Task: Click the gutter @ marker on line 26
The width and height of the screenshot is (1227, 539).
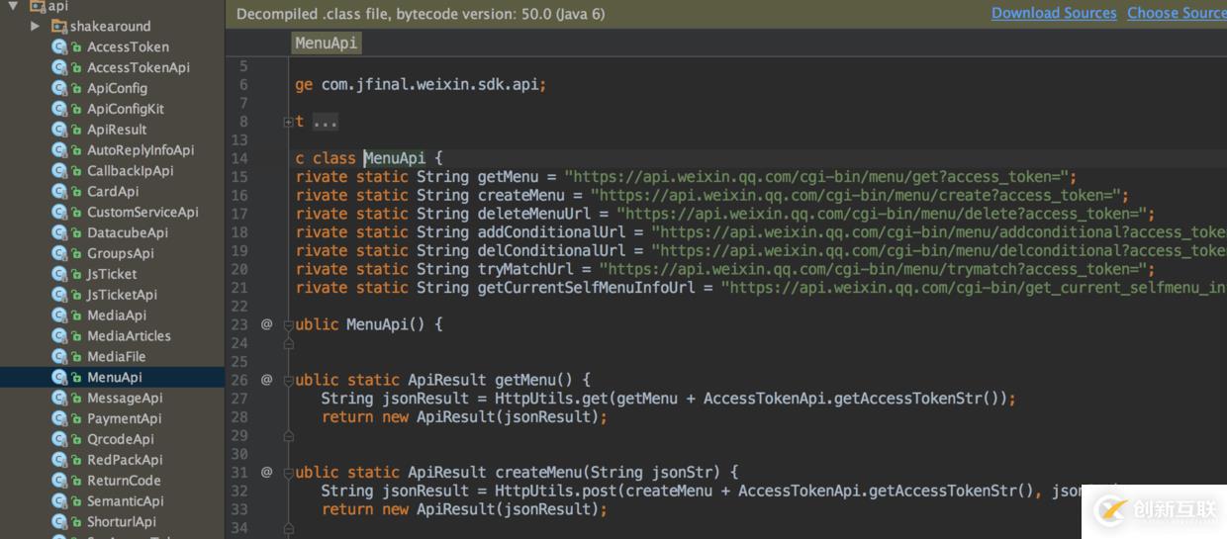Action: pos(266,380)
